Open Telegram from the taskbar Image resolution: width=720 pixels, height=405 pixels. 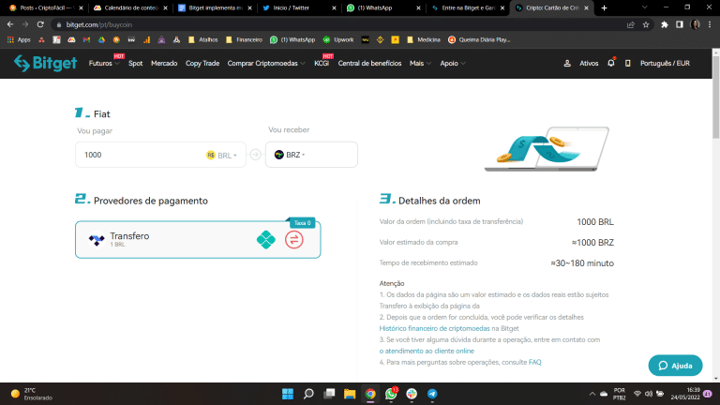pos(432,394)
